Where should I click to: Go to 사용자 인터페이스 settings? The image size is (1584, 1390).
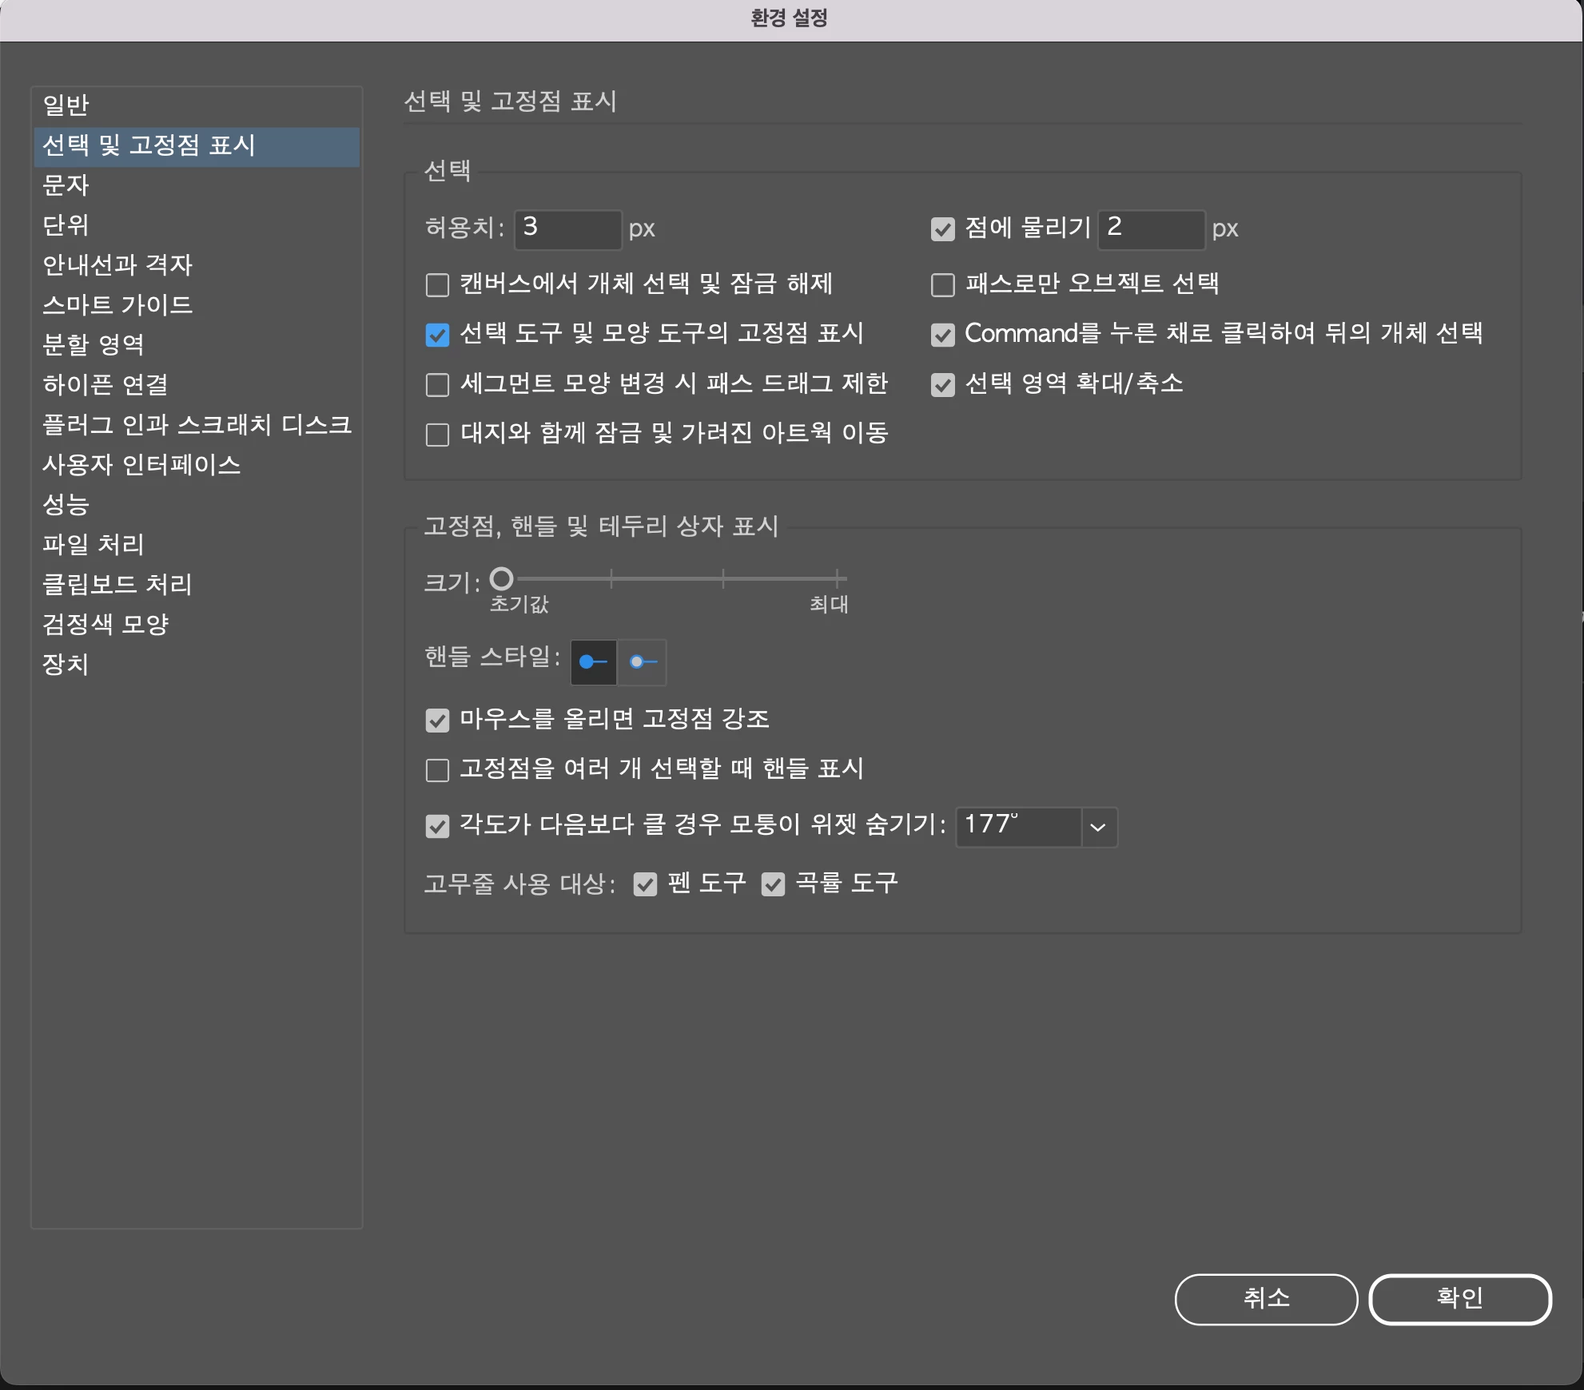pos(141,464)
